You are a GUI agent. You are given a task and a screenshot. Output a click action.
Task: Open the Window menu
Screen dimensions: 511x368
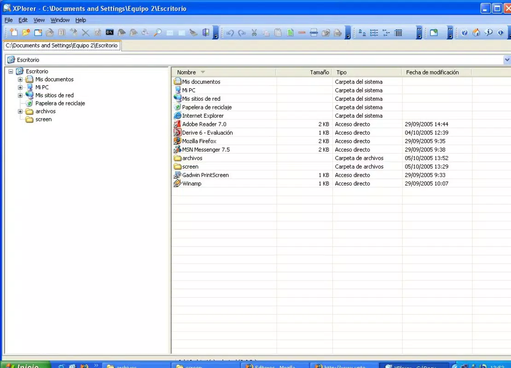[x=60, y=20]
